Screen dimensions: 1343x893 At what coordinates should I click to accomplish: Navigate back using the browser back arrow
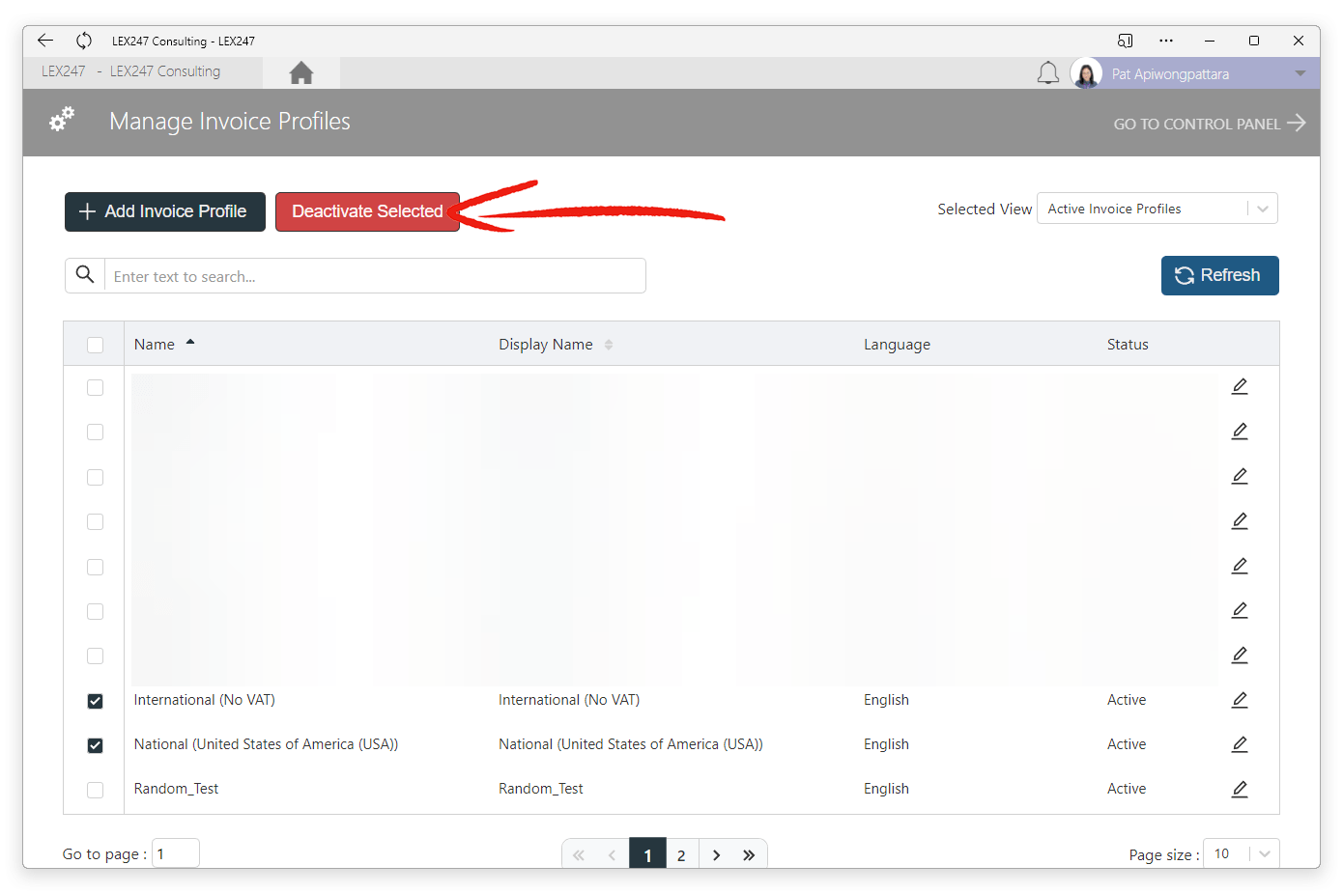coord(44,41)
